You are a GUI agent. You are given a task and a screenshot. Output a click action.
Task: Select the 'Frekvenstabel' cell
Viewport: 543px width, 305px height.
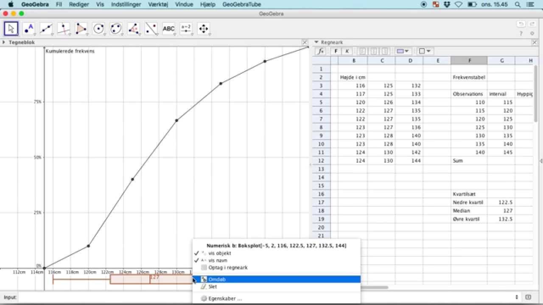point(469,78)
